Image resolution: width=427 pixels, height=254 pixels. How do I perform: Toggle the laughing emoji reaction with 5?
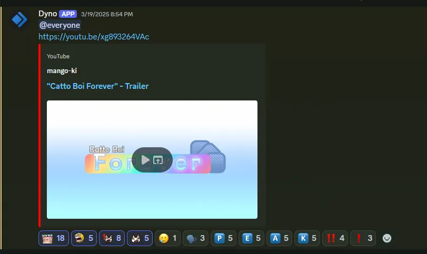click(84, 238)
